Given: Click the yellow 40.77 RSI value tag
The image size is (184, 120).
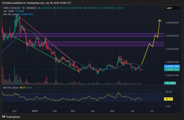Looking at the screenshot, I should (x=168, y=99).
